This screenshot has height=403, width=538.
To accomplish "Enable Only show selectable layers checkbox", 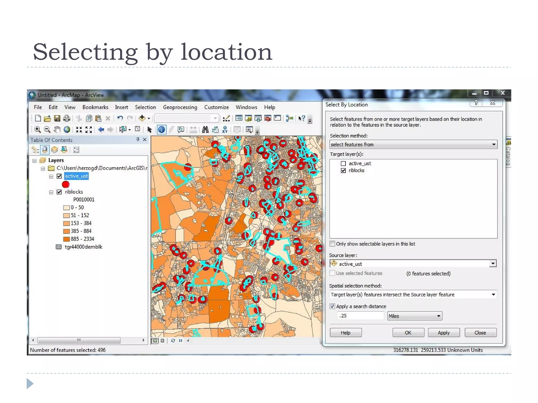I will click(332, 244).
